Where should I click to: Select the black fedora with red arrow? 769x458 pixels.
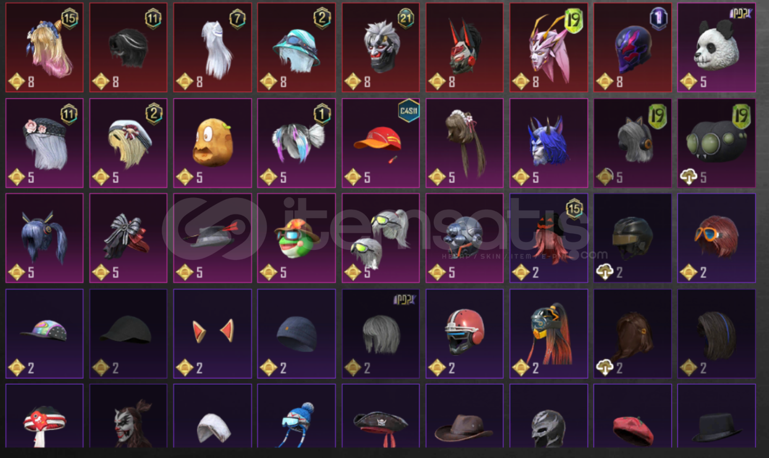tap(213, 238)
